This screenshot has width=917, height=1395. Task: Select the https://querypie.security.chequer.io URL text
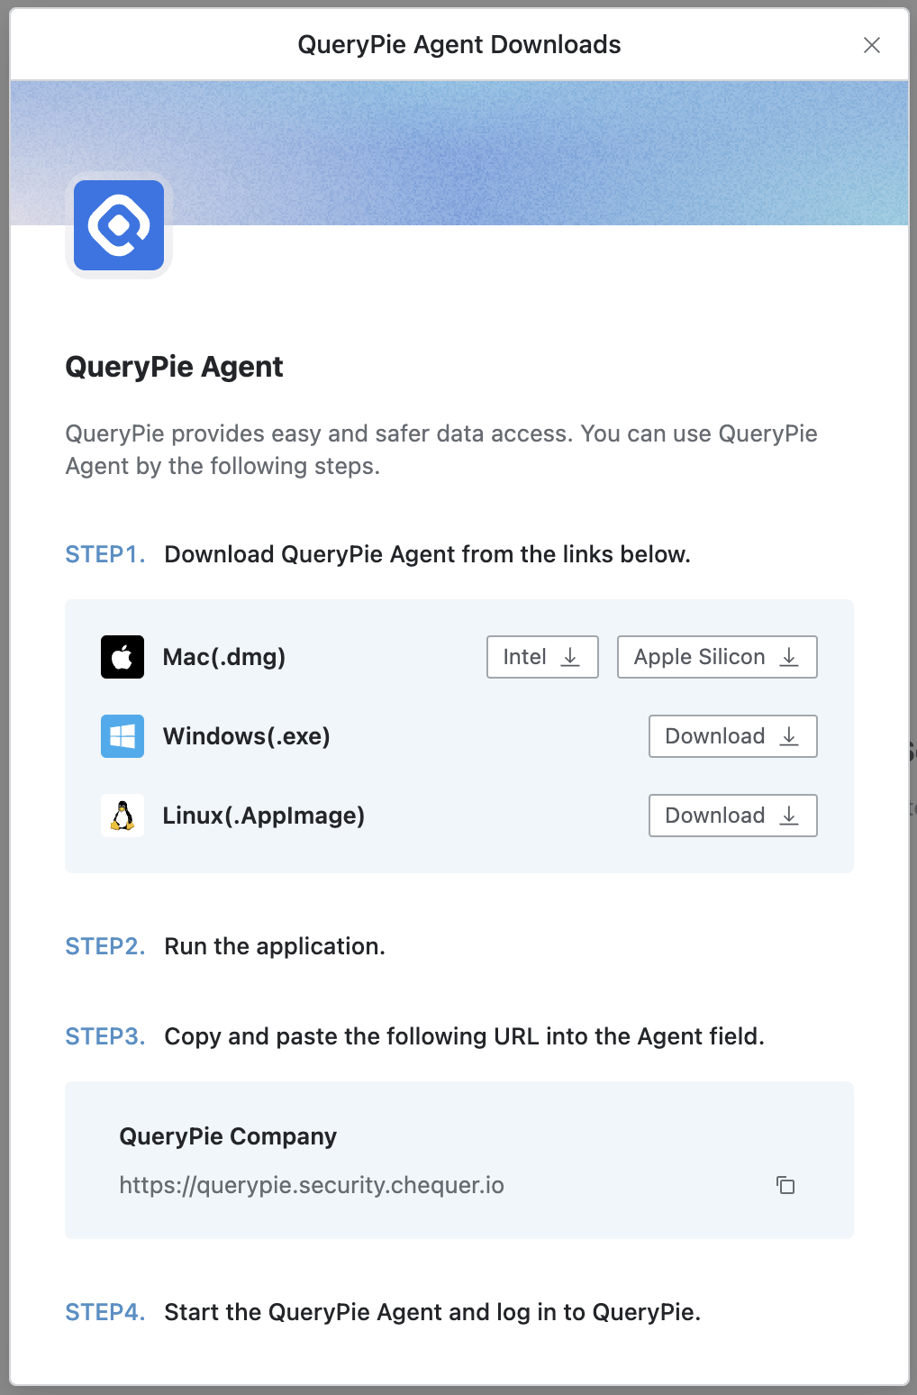pos(312,1185)
